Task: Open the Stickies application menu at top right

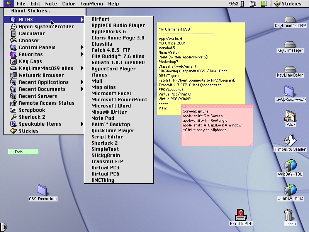Action: click(289, 4)
